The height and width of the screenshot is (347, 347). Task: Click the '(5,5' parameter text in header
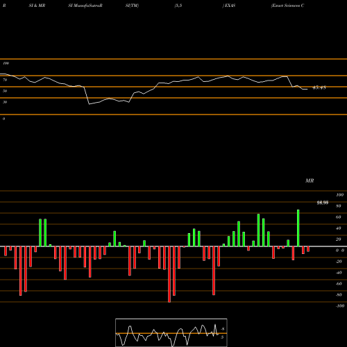[178, 6]
